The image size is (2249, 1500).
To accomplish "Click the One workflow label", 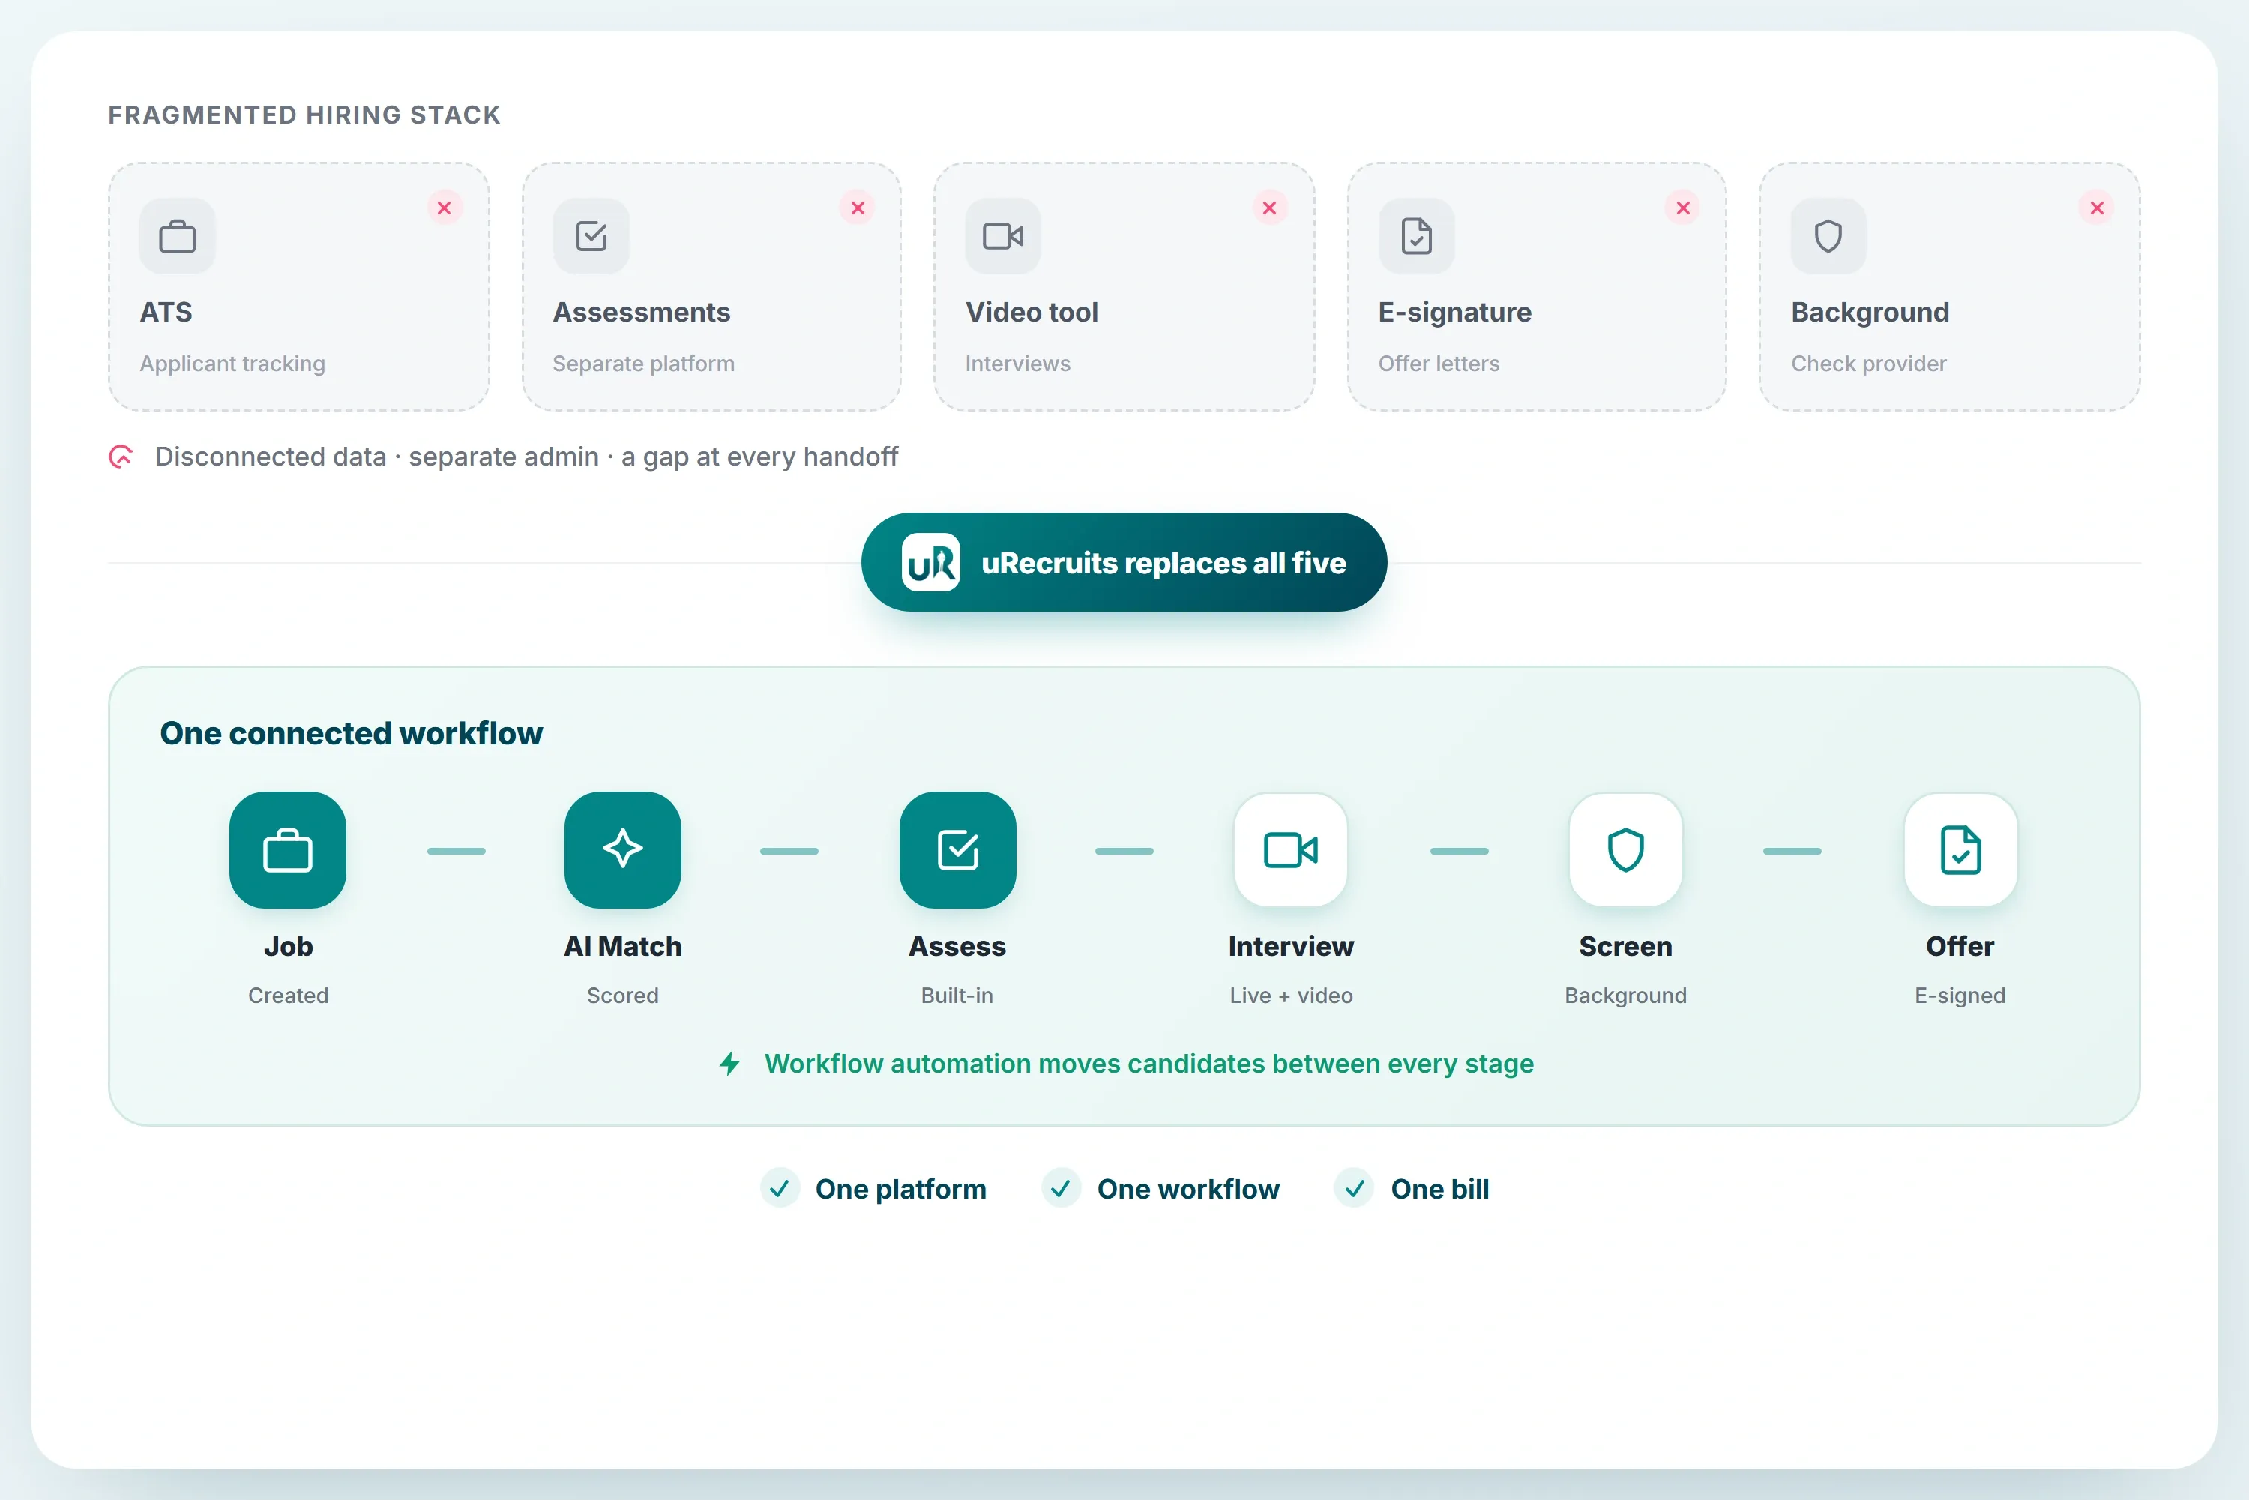I will pos(1188,1188).
